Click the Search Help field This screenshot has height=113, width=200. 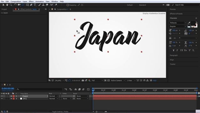[186, 5]
